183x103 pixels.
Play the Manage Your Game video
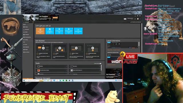pos(43,48)
